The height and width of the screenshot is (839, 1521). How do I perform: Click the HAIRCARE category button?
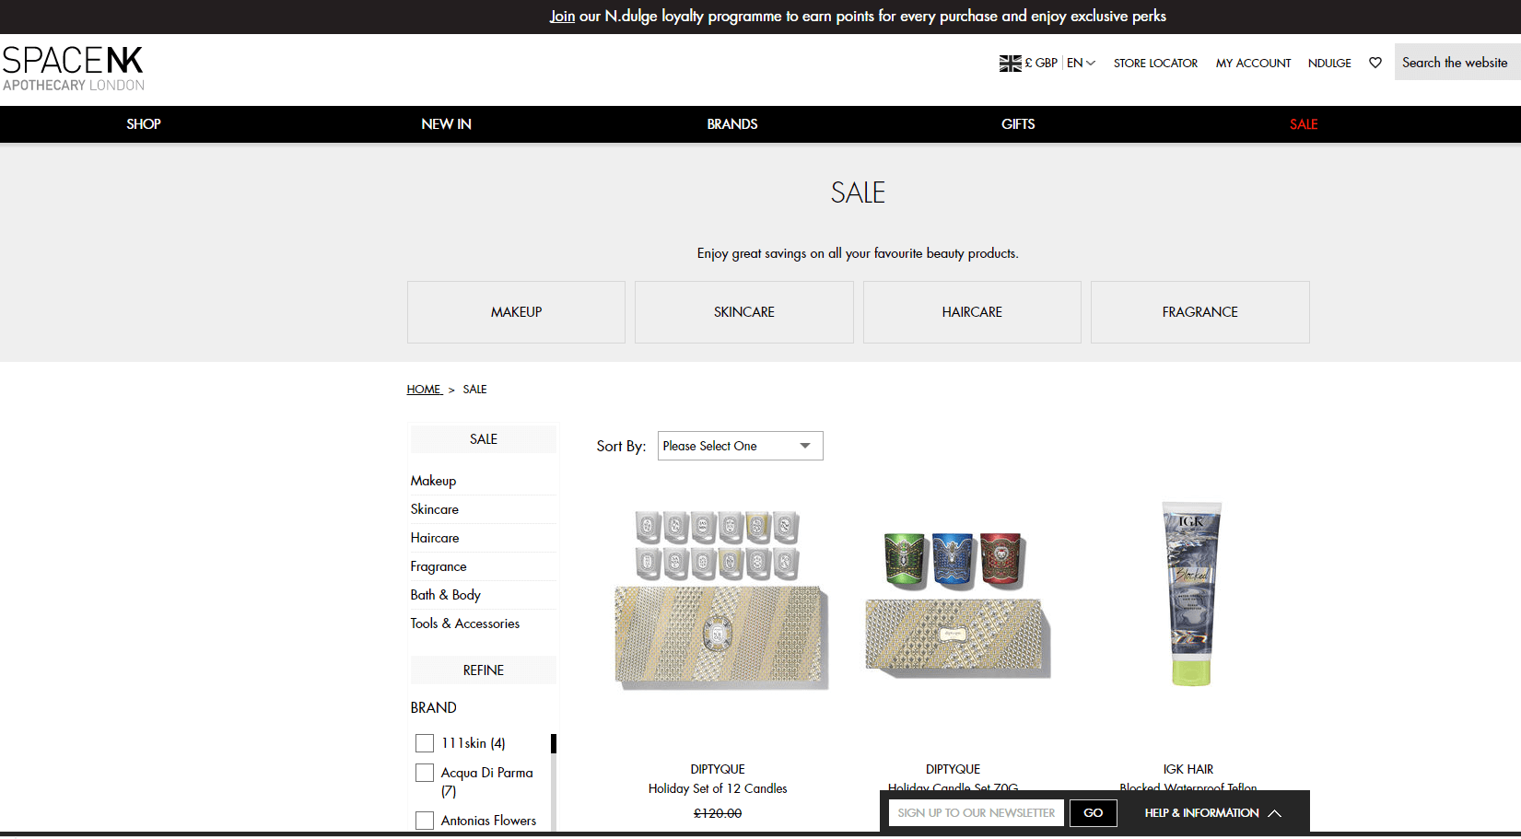tap(972, 312)
